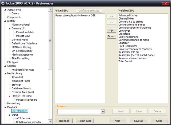Open Mouse & Keyboard page

tap(27, 100)
